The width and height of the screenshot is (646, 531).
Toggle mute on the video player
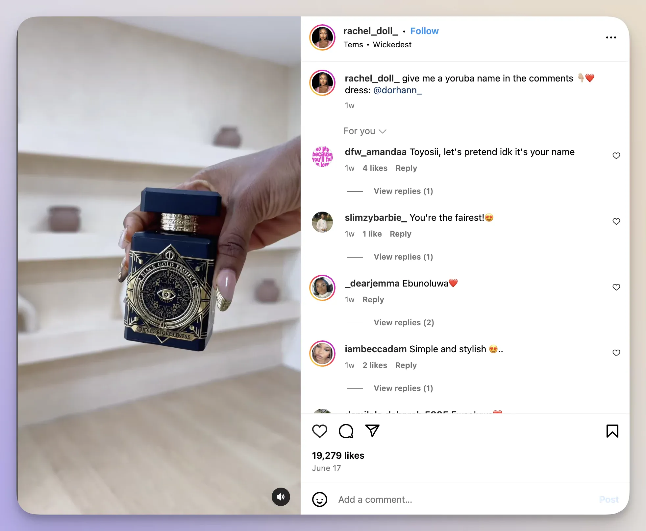tap(281, 495)
